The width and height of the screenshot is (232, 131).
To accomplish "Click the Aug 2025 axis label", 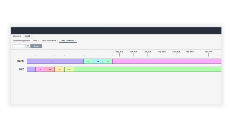I will pyautogui.click(x=162, y=52).
